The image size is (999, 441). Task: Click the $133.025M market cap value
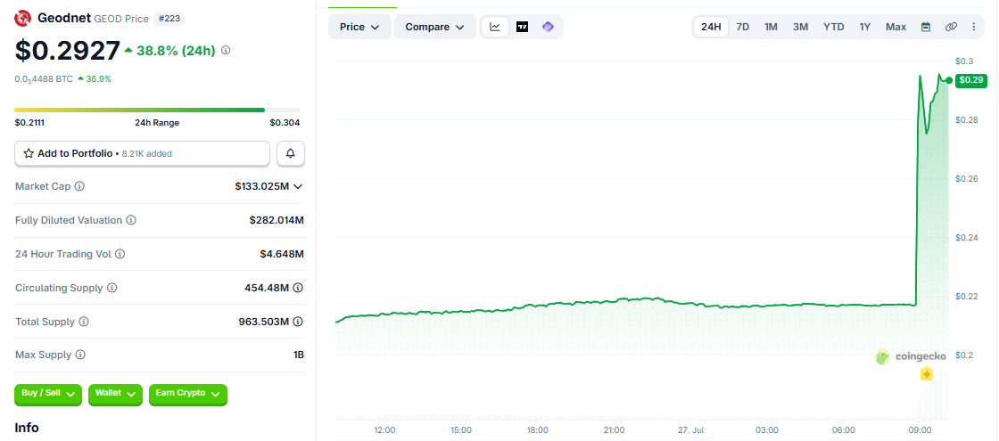point(262,186)
